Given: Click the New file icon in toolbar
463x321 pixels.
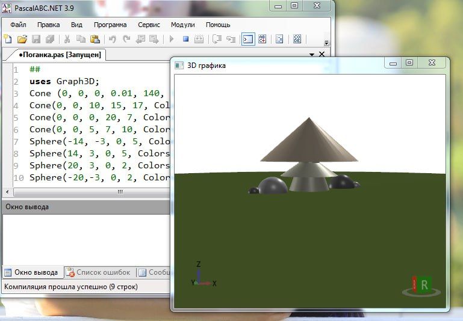Looking at the screenshot, I should (x=8, y=40).
